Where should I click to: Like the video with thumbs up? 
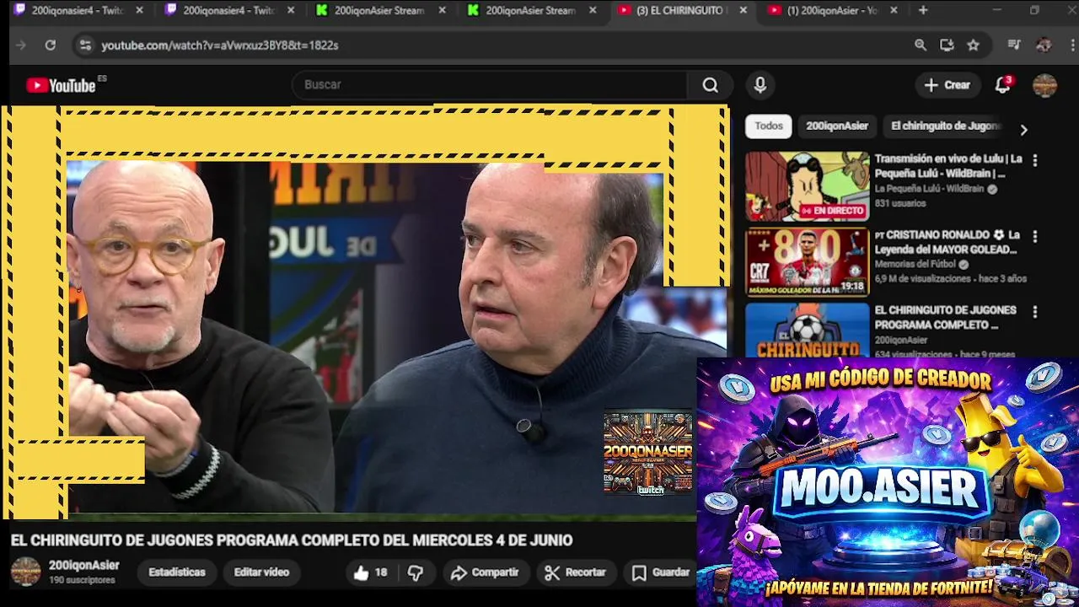[x=371, y=572]
